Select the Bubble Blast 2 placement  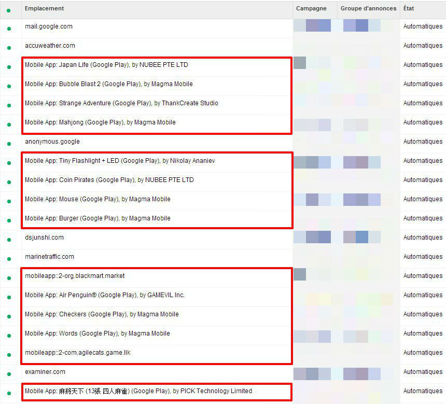click(x=109, y=84)
